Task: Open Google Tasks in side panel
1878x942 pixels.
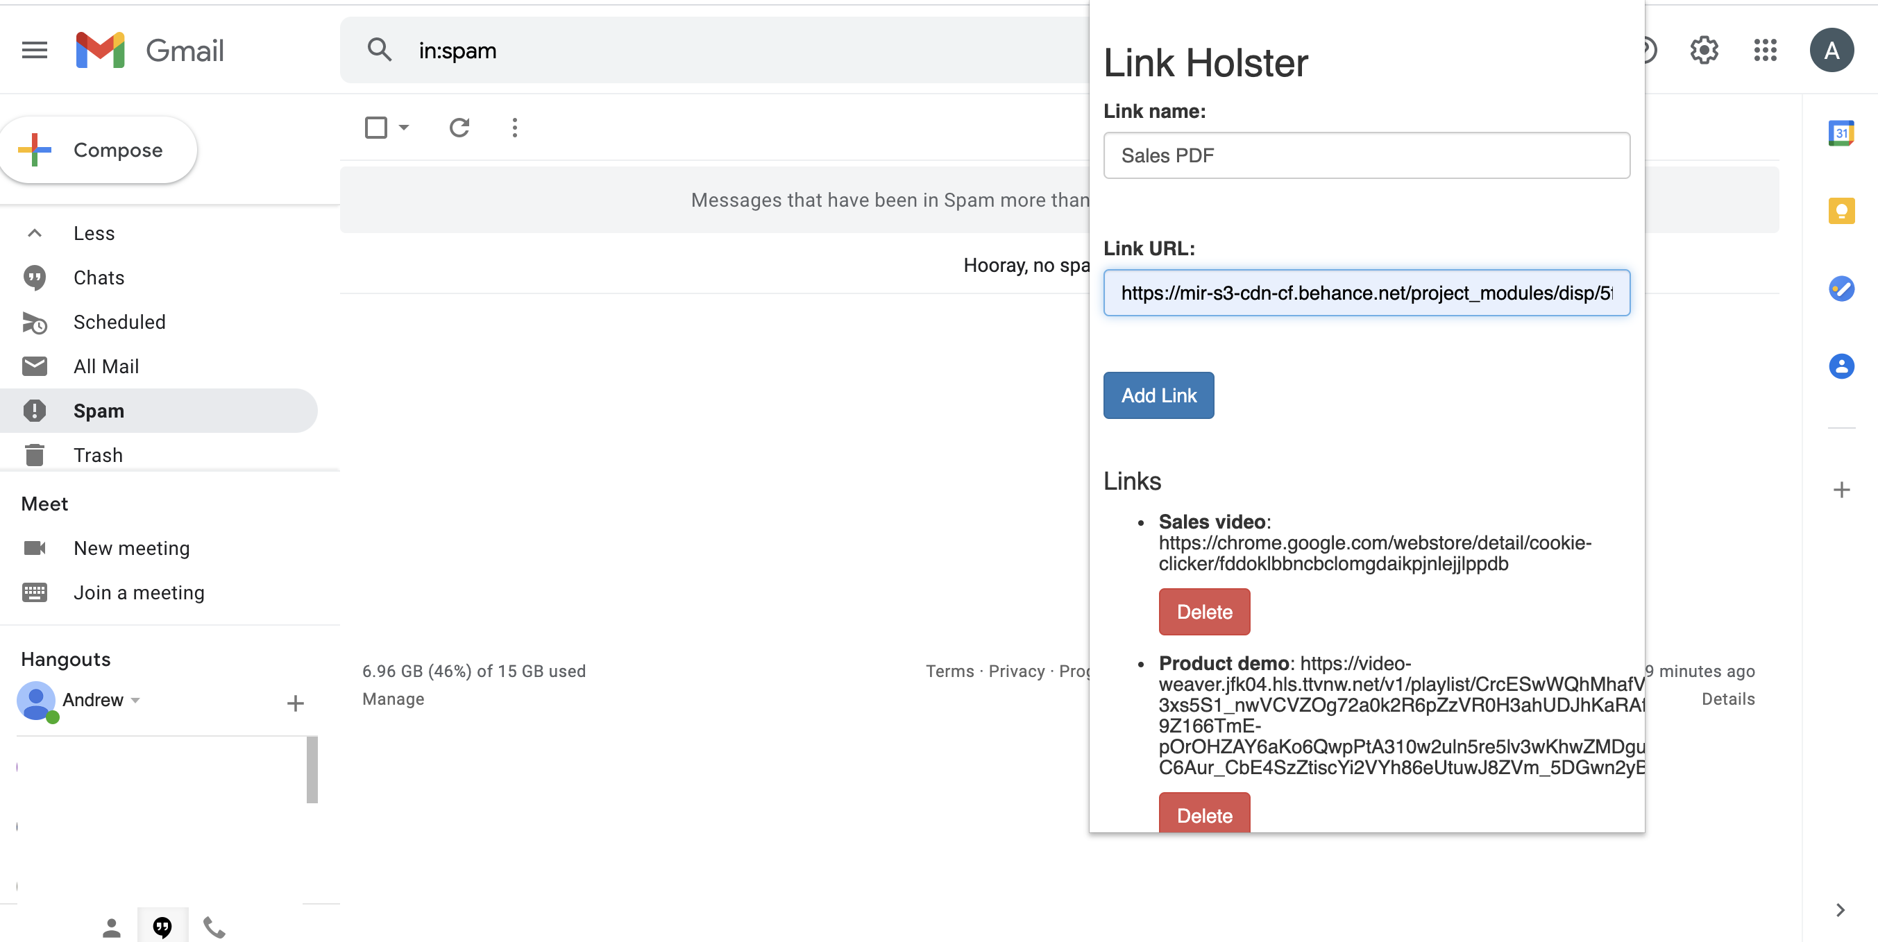Action: (1841, 289)
